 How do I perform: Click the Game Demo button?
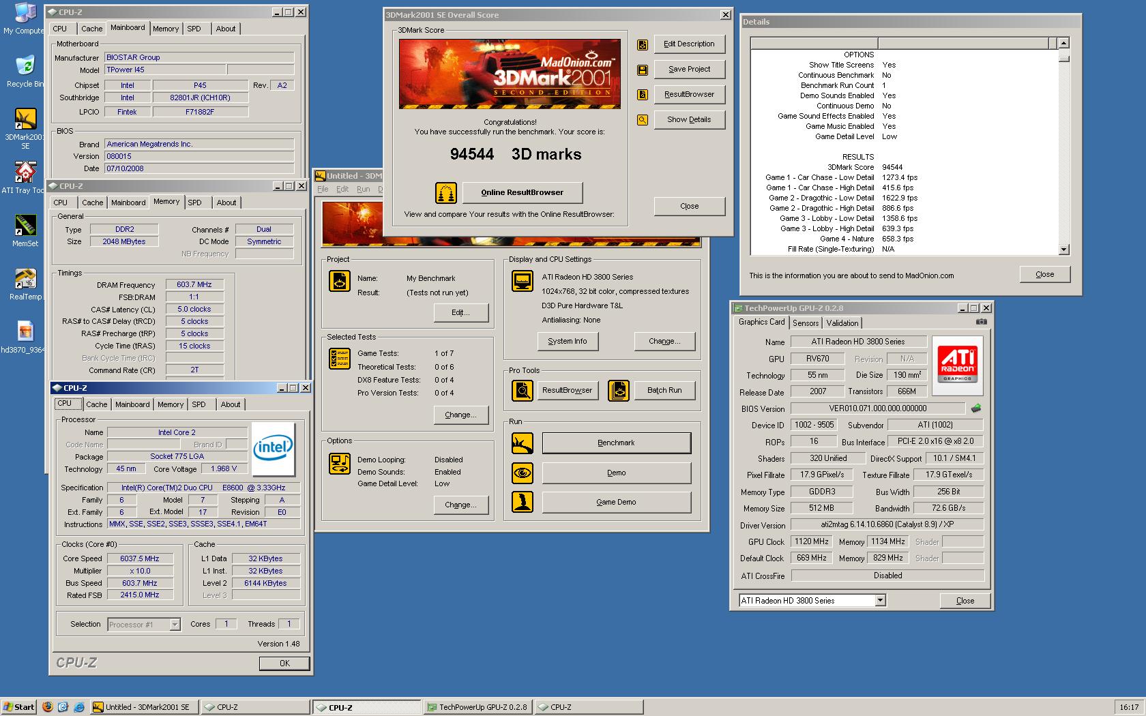pyautogui.click(x=616, y=502)
